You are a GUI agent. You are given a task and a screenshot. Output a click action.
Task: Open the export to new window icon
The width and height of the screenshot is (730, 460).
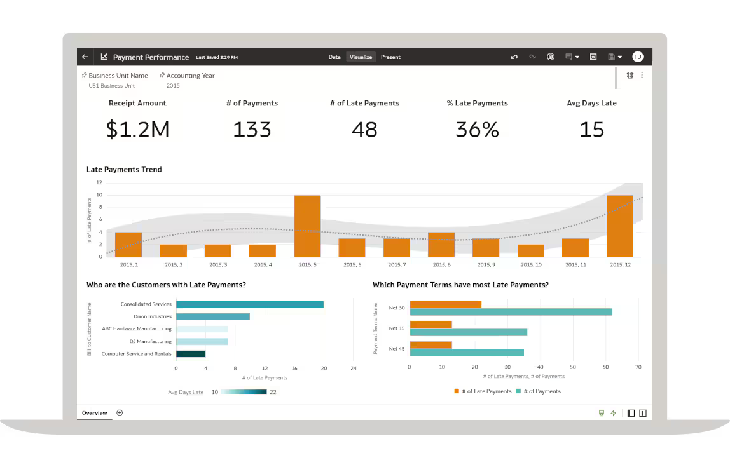(593, 57)
